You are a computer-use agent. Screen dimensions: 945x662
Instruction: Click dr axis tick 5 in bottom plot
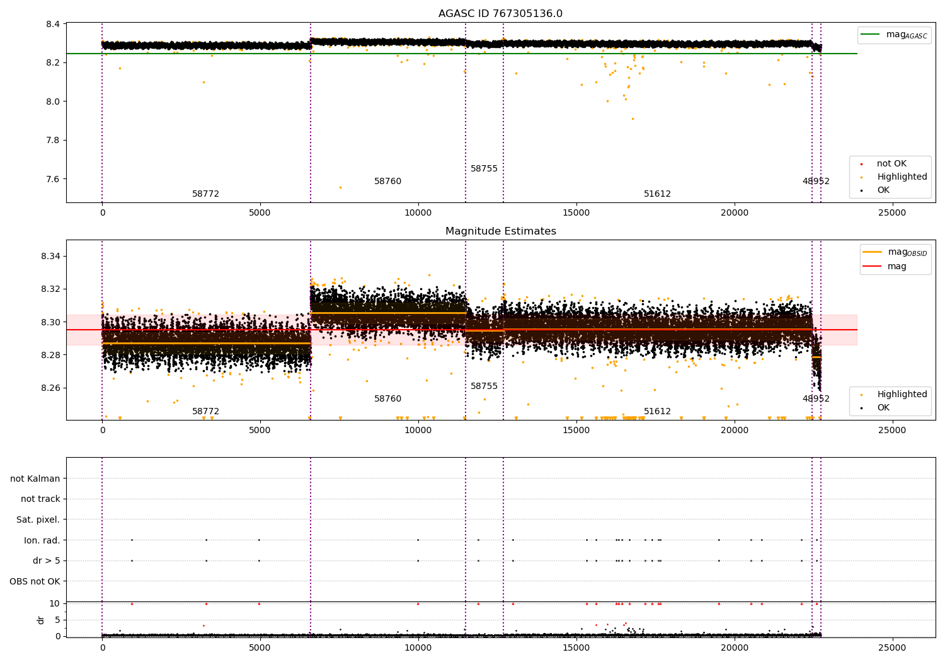58,620
